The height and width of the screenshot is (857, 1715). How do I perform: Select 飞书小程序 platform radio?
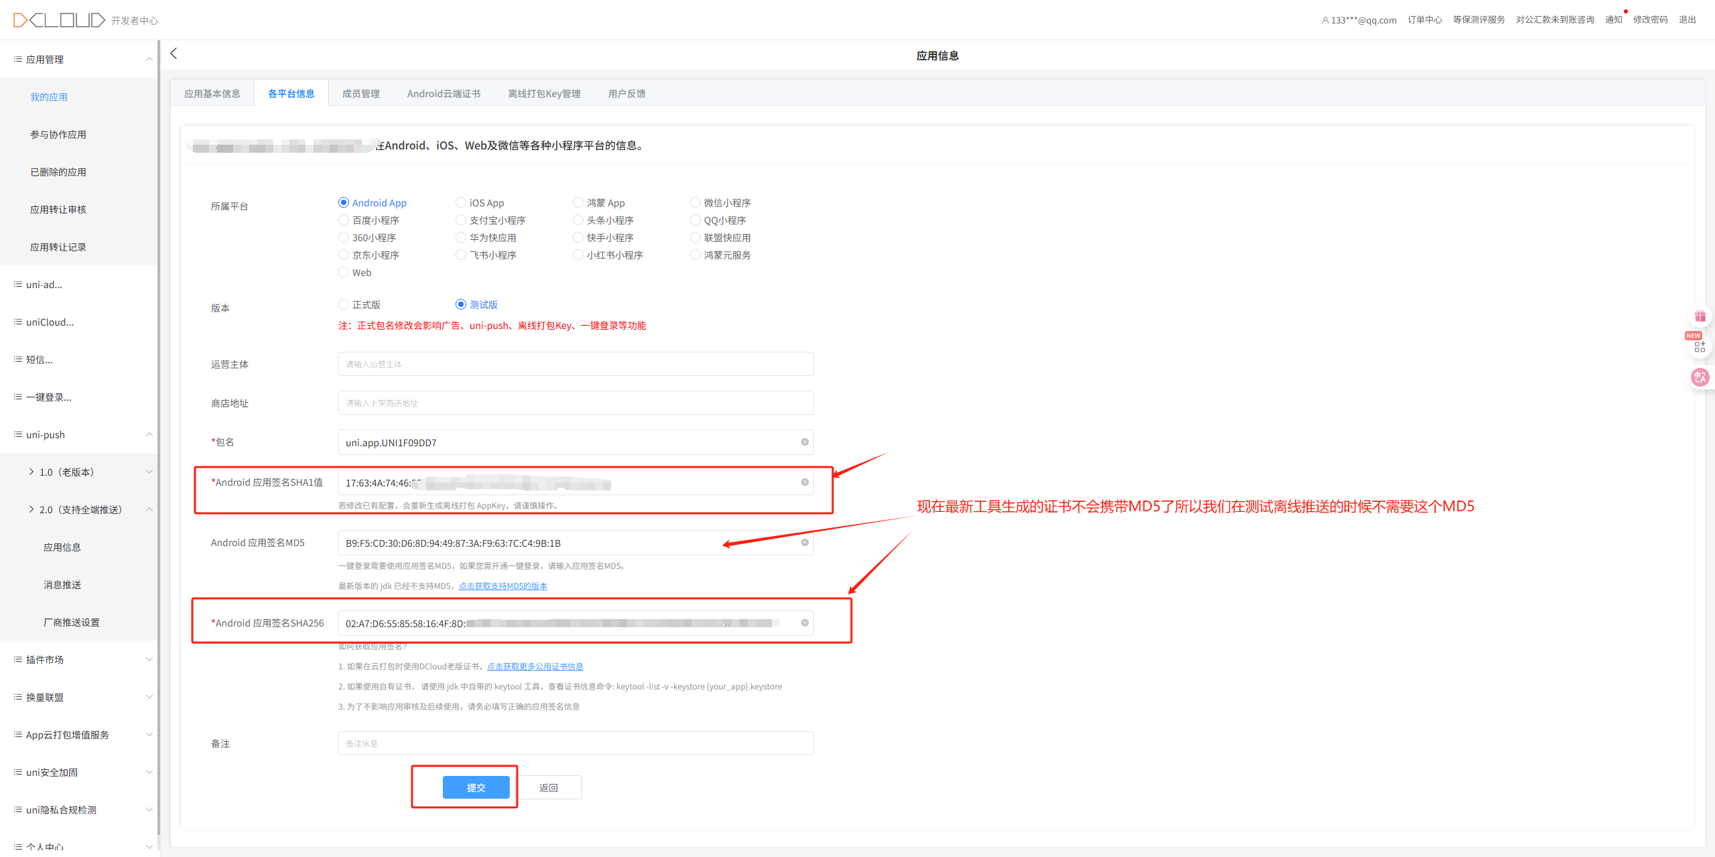pos(461,255)
